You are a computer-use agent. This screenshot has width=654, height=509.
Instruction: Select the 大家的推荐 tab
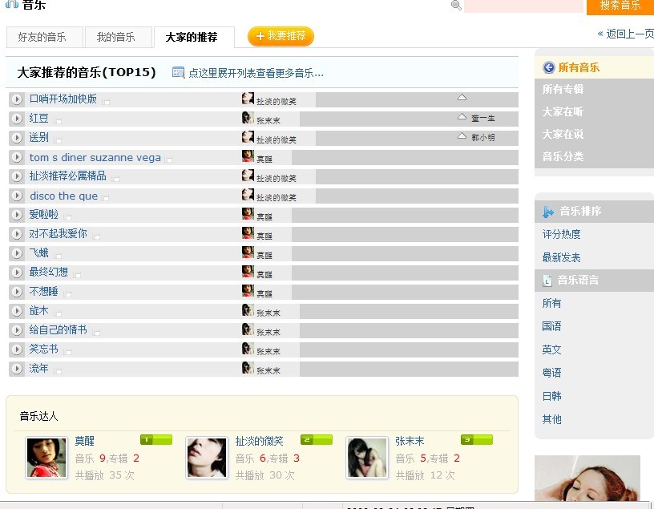pyautogui.click(x=194, y=37)
